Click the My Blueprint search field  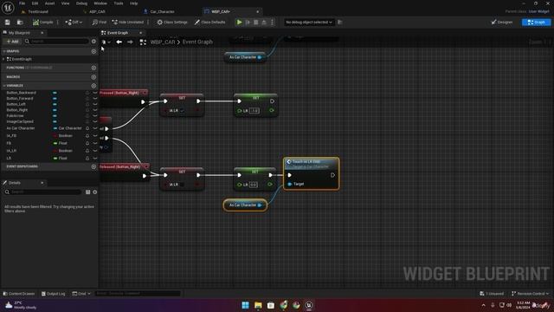(x=56, y=42)
